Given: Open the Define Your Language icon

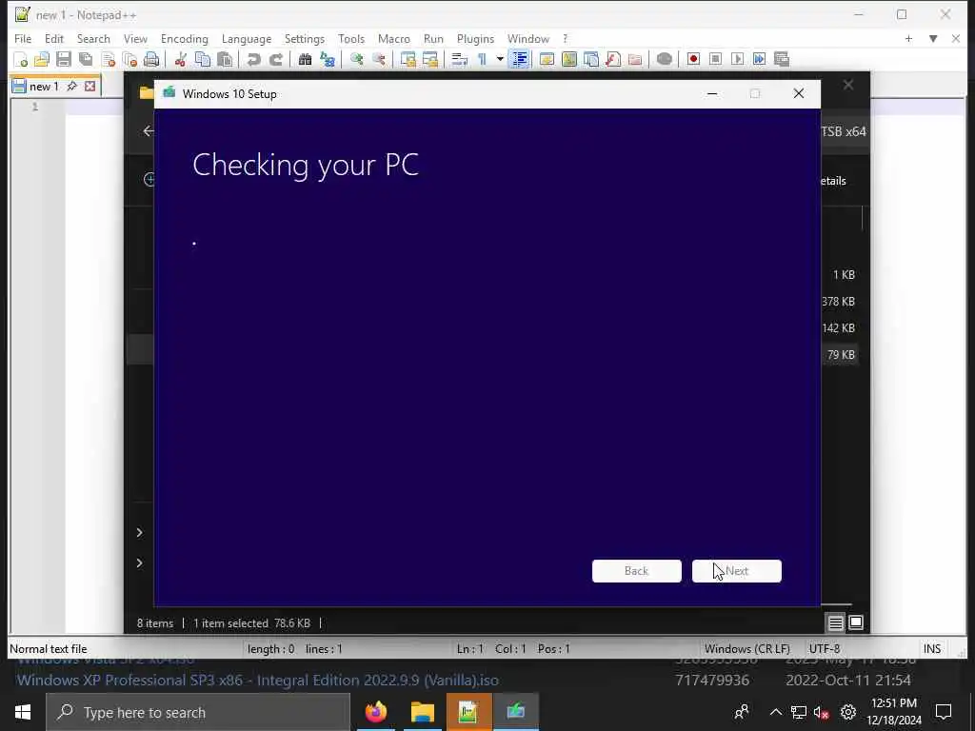Looking at the screenshot, I should (547, 60).
